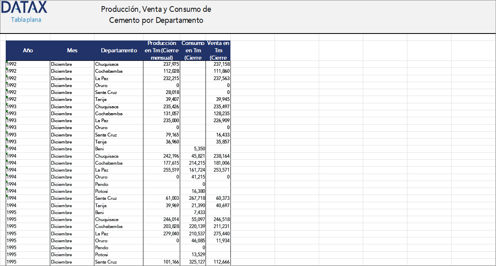Image resolution: width=496 pixels, height=266 pixels.
Task: Click the green error indicator on first 1992 cell
Action: pos(7,62)
